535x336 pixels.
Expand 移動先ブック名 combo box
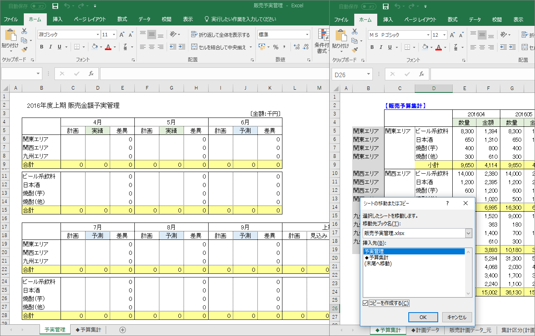point(468,233)
